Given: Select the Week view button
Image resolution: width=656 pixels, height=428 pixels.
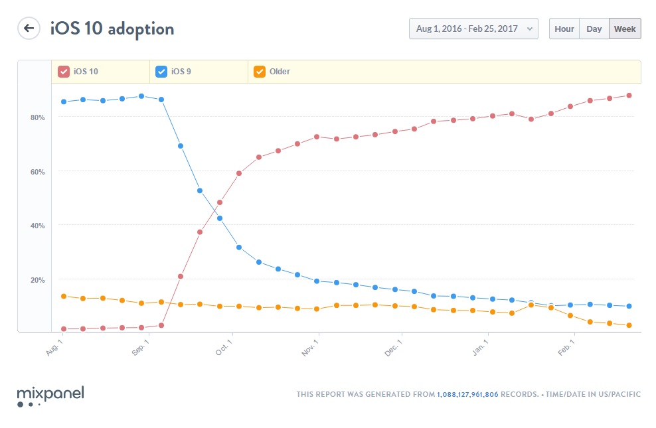Looking at the screenshot, I should point(624,29).
